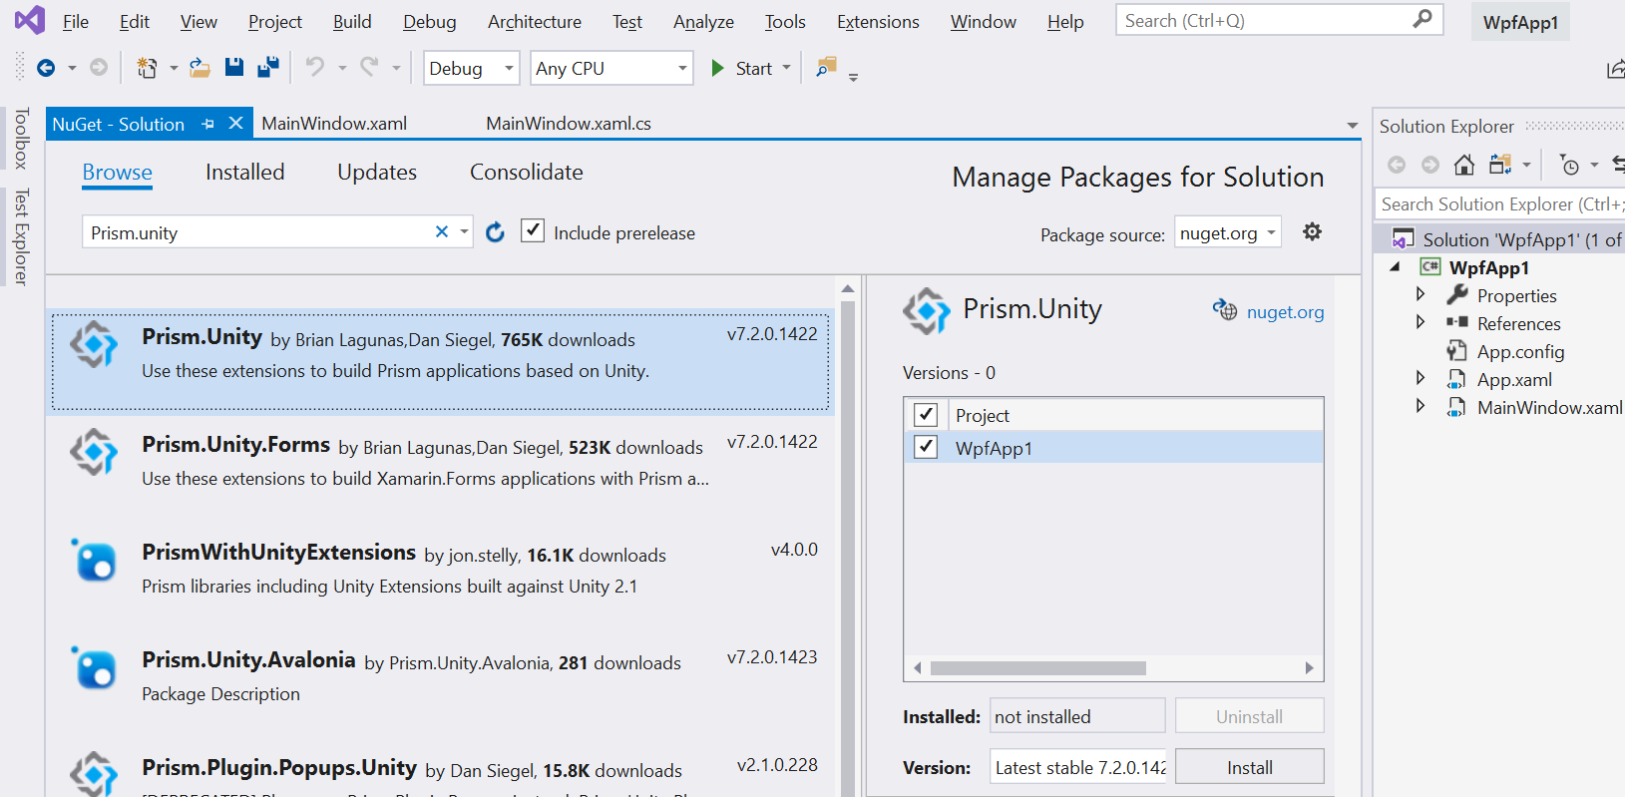The height and width of the screenshot is (797, 1625).
Task: Click Solution Explorer switch views icon
Action: [x=1500, y=165]
